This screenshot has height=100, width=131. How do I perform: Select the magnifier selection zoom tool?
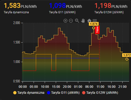(x=77, y=21)
